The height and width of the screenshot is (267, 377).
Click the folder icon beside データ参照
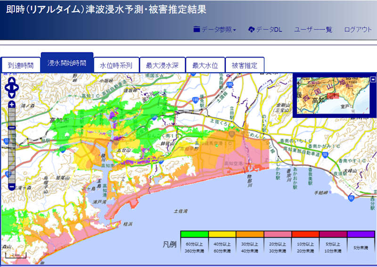[x=197, y=29]
